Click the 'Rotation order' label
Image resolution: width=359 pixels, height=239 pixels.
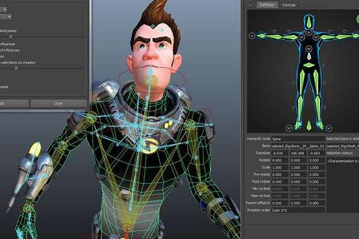[258, 210]
